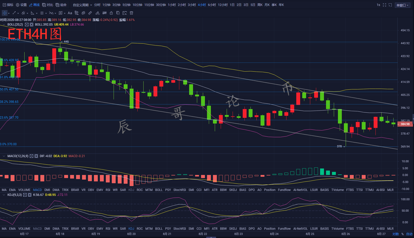Lock all drawings with padlock icon
This screenshot has height=238, width=414.
(111, 13)
